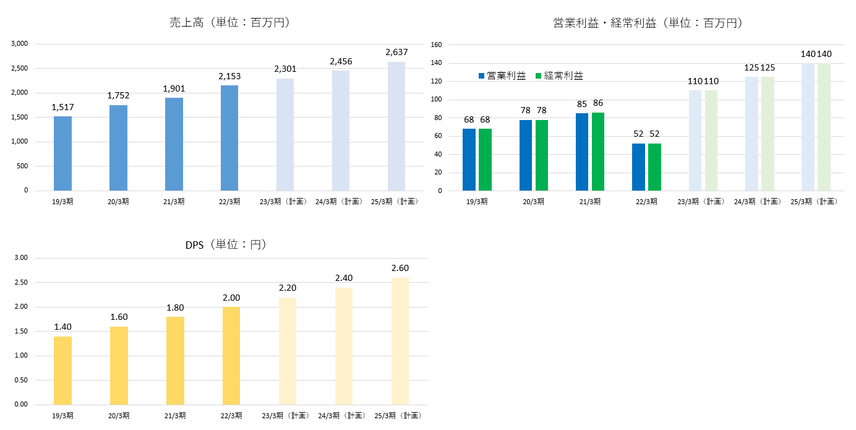Click the 160 y-axis label in profit chart
This screenshot has width=856, height=430.
436,45
